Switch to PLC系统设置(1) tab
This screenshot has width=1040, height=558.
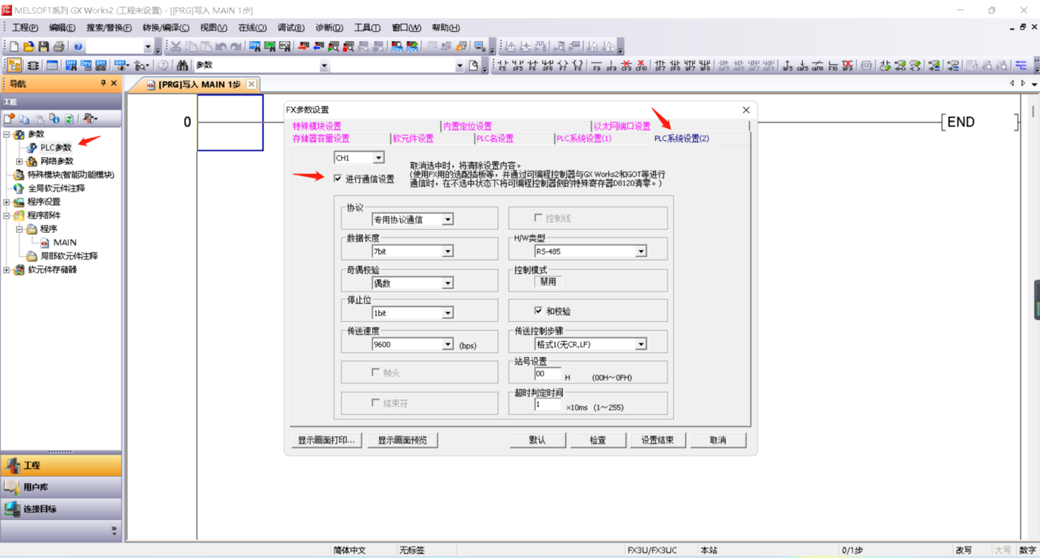pos(583,139)
